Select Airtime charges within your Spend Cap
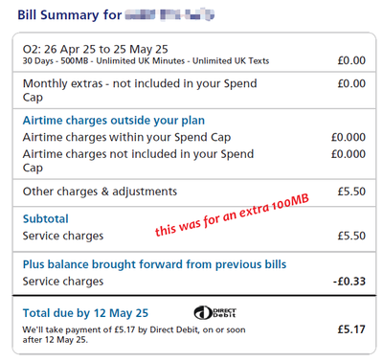 [126, 137]
